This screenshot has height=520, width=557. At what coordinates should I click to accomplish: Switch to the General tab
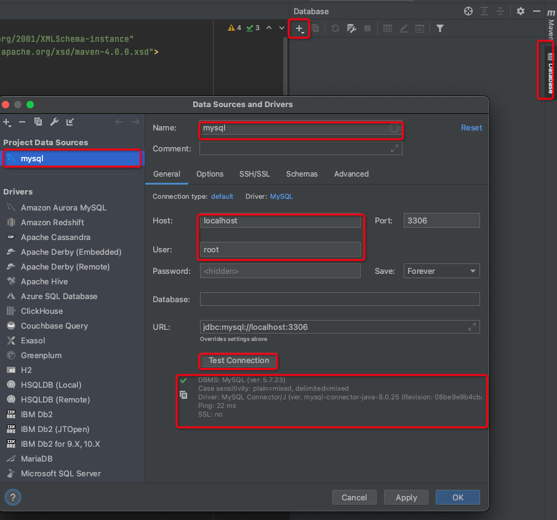(x=167, y=174)
